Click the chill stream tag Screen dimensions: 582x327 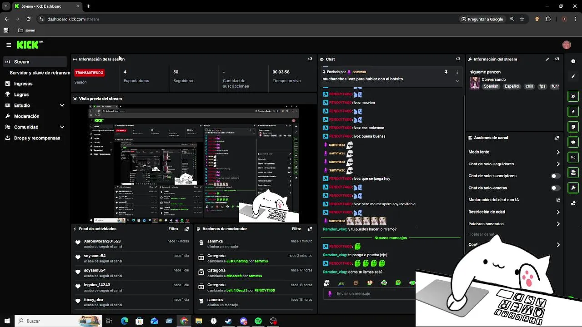(529, 86)
